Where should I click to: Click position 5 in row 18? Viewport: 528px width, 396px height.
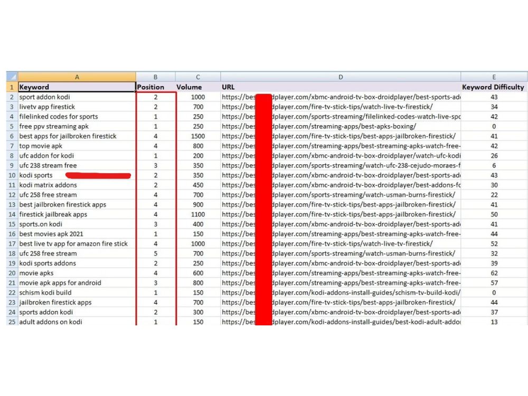click(x=156, y=253)
